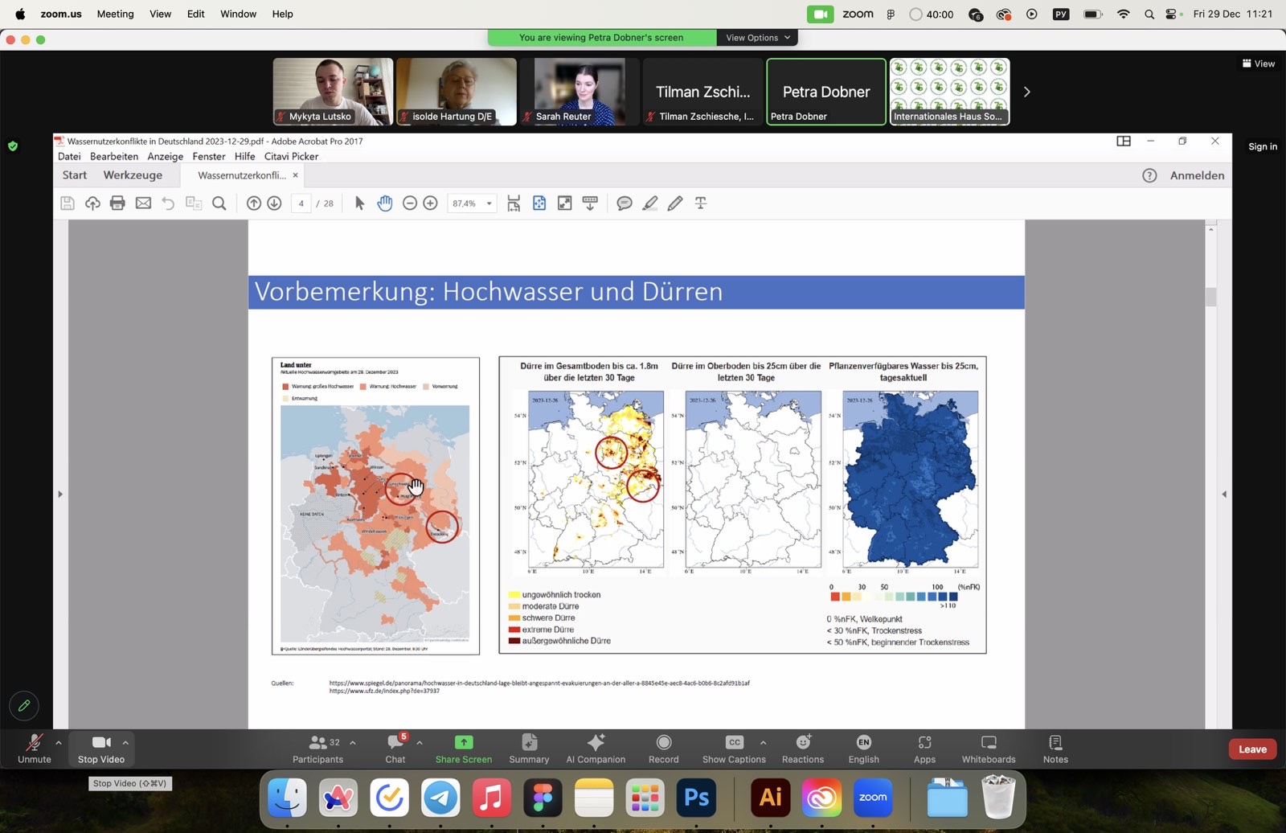Expand Chat options caret
This screenshot has height=833, width=1286.
click(419, 742)
